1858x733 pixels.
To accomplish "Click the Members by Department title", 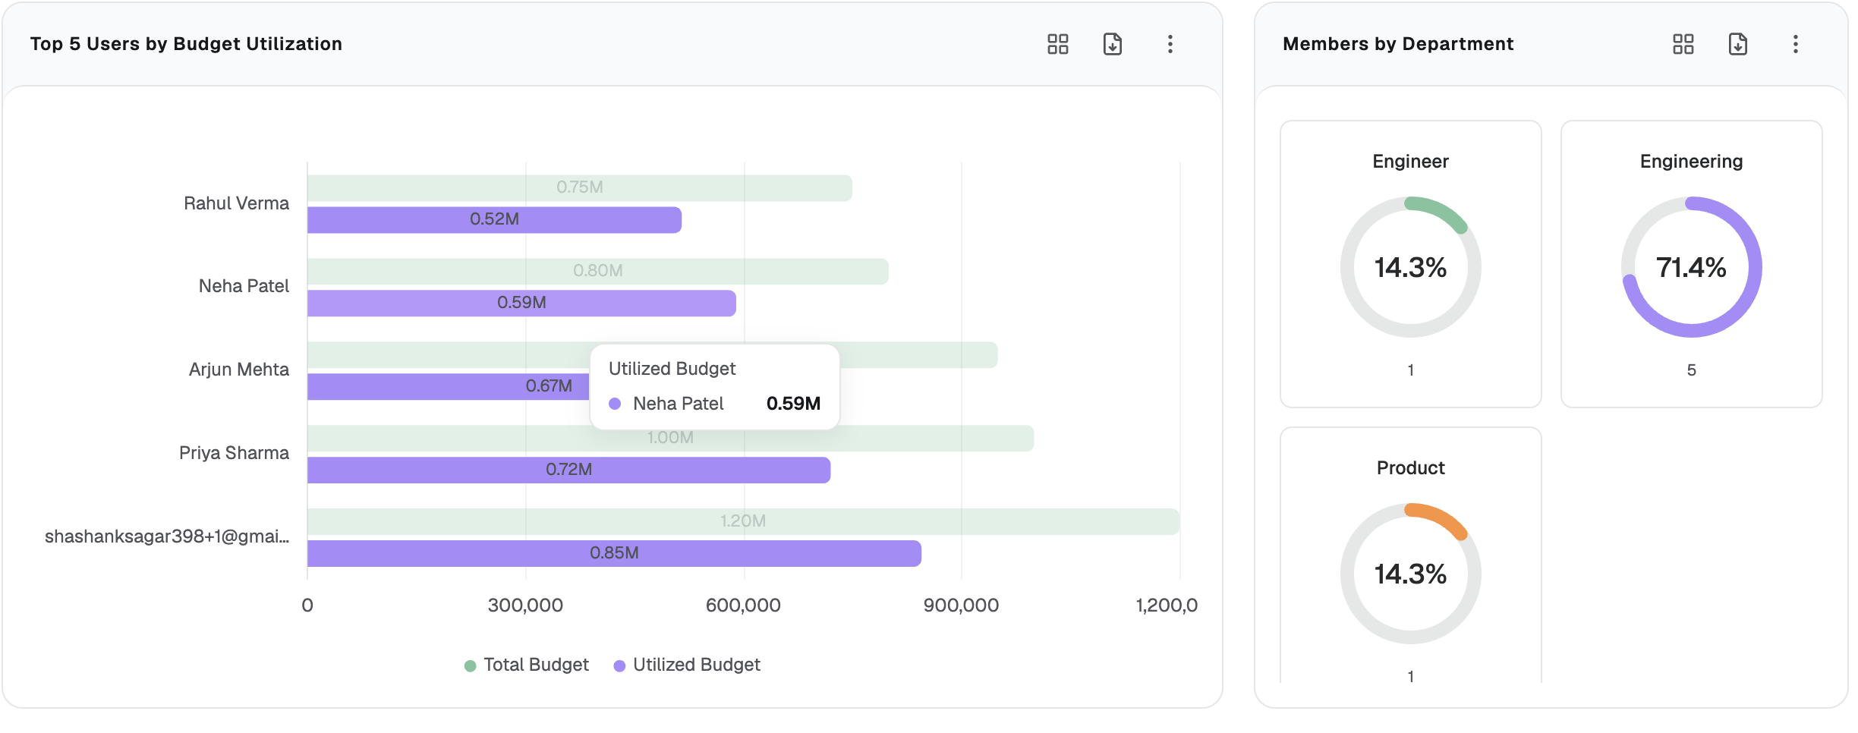I will click(1398, 44).
